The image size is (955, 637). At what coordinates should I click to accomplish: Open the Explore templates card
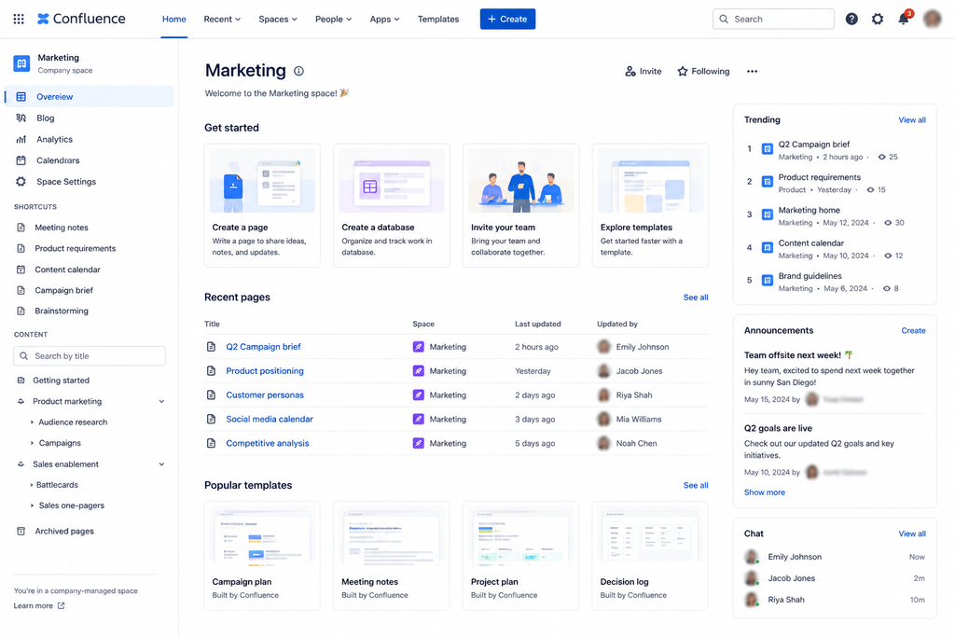click(650, 206)
